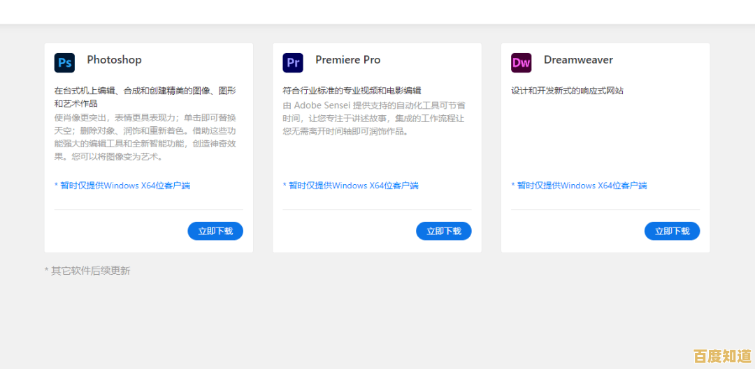Click Premiere Pro headline 符合行业标准的专业视频

[352, 91]
